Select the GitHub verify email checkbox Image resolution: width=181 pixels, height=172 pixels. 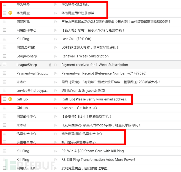[4, 99]
